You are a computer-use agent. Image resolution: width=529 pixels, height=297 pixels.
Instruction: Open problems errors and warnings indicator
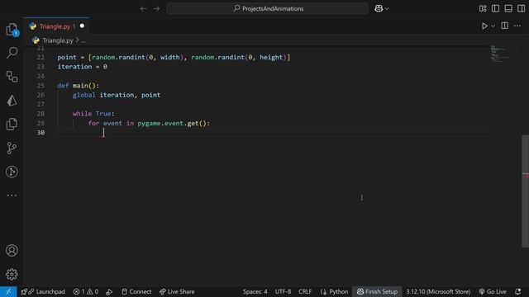(86, 291)
